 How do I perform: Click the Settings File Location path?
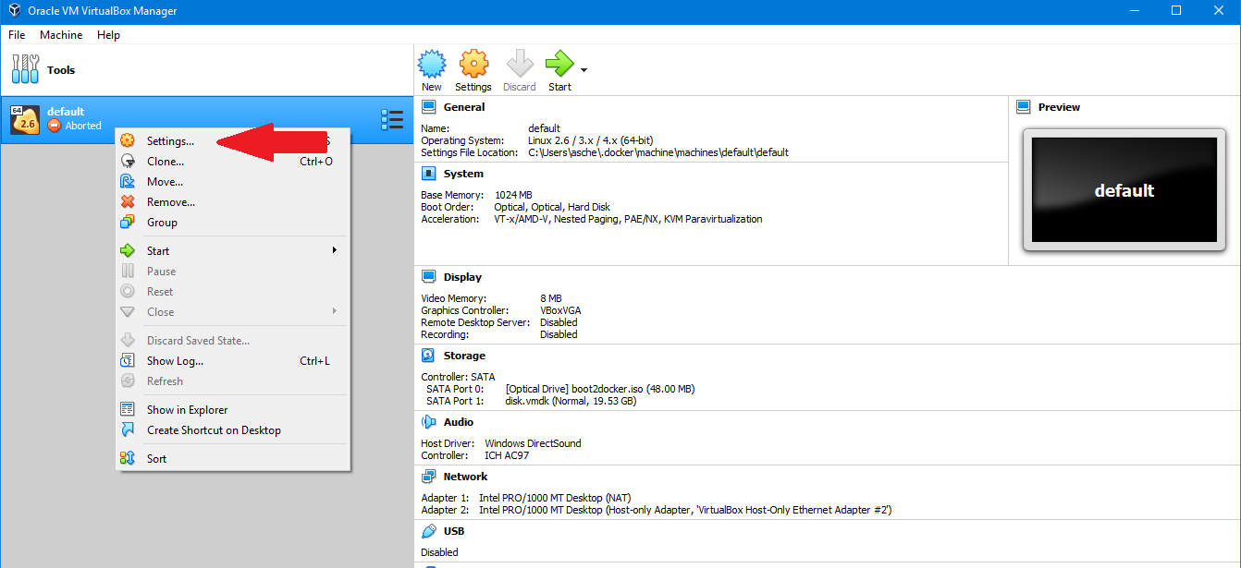tap(658, 152)
